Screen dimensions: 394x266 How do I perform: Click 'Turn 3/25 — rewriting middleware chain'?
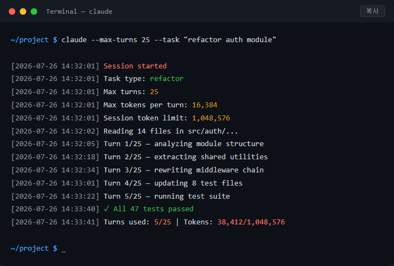(x=184, y=170)
